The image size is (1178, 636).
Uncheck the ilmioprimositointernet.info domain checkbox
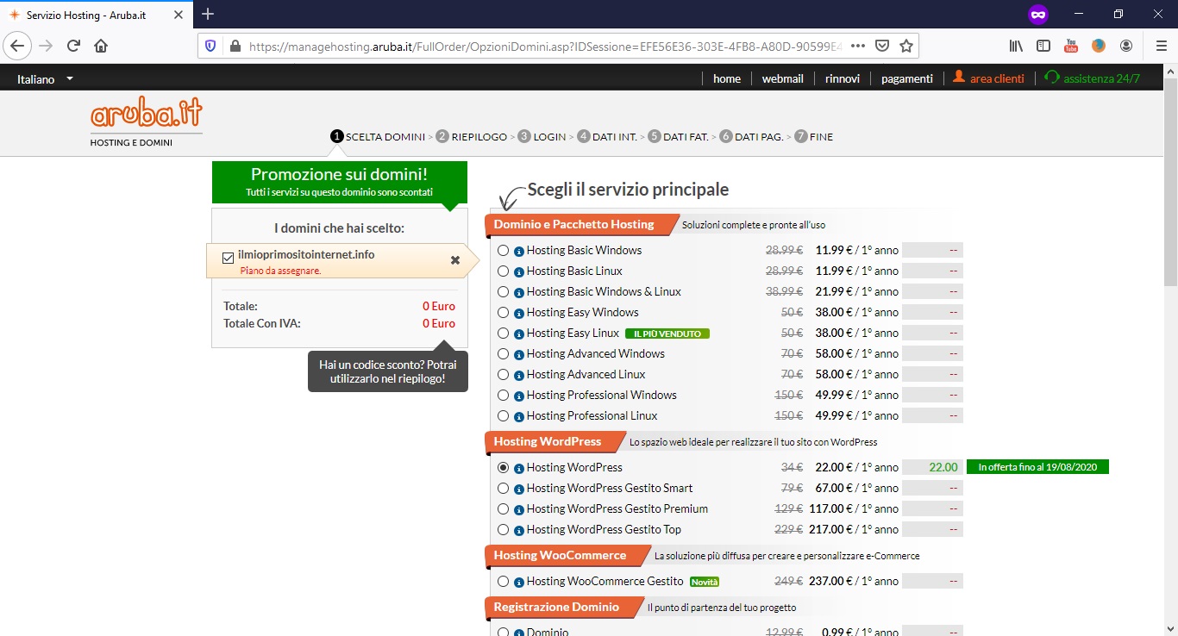[x=229, y=258]
